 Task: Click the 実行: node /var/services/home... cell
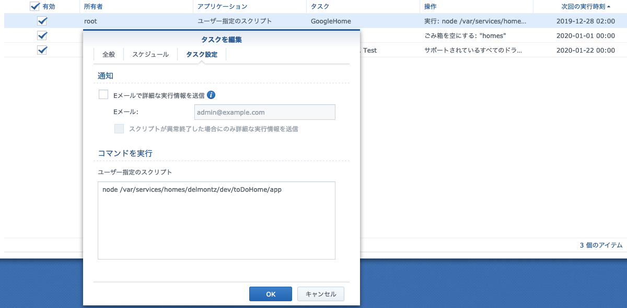click(475, 21)
